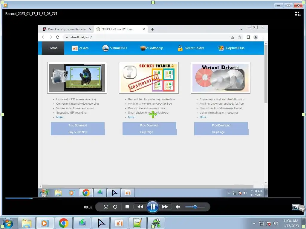Screen dimensions: 306x229
Task: Open the green download-arrow app on taskbar
Action: coord(82,223)
